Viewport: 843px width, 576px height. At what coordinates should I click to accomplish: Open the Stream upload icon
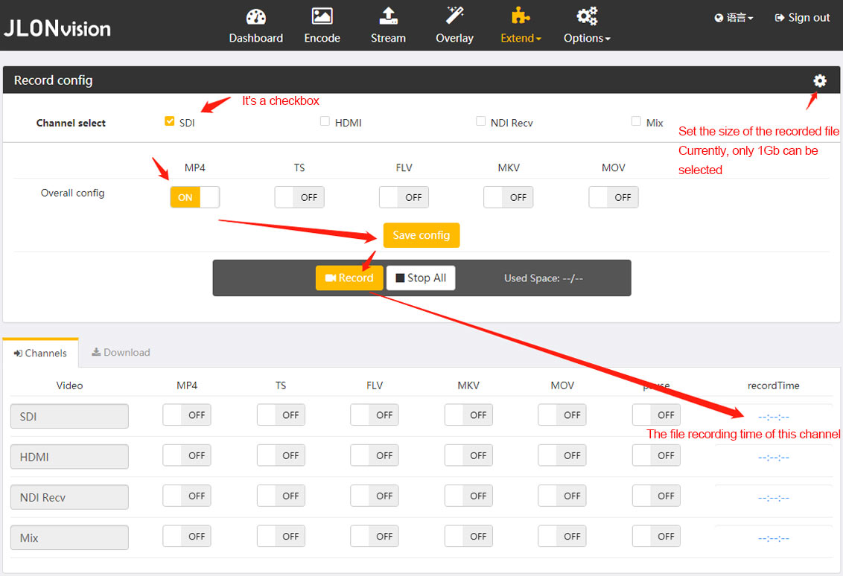[x=388, y=16]
